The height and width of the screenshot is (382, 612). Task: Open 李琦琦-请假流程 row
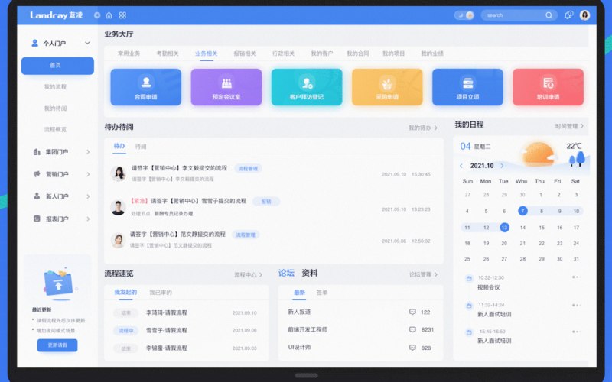tap(186, 312)
